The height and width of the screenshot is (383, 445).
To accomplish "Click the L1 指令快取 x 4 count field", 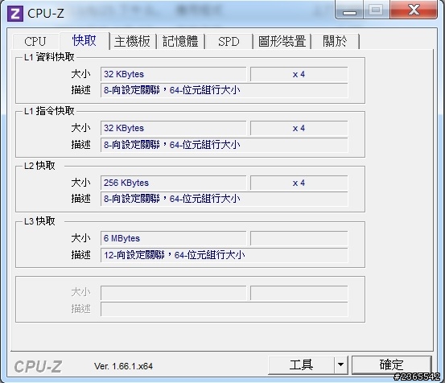I will (x=299, y=128).
